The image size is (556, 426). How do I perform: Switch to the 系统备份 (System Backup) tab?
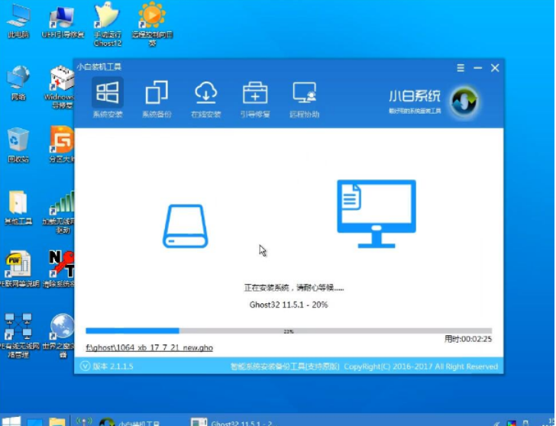click(157, 98)
